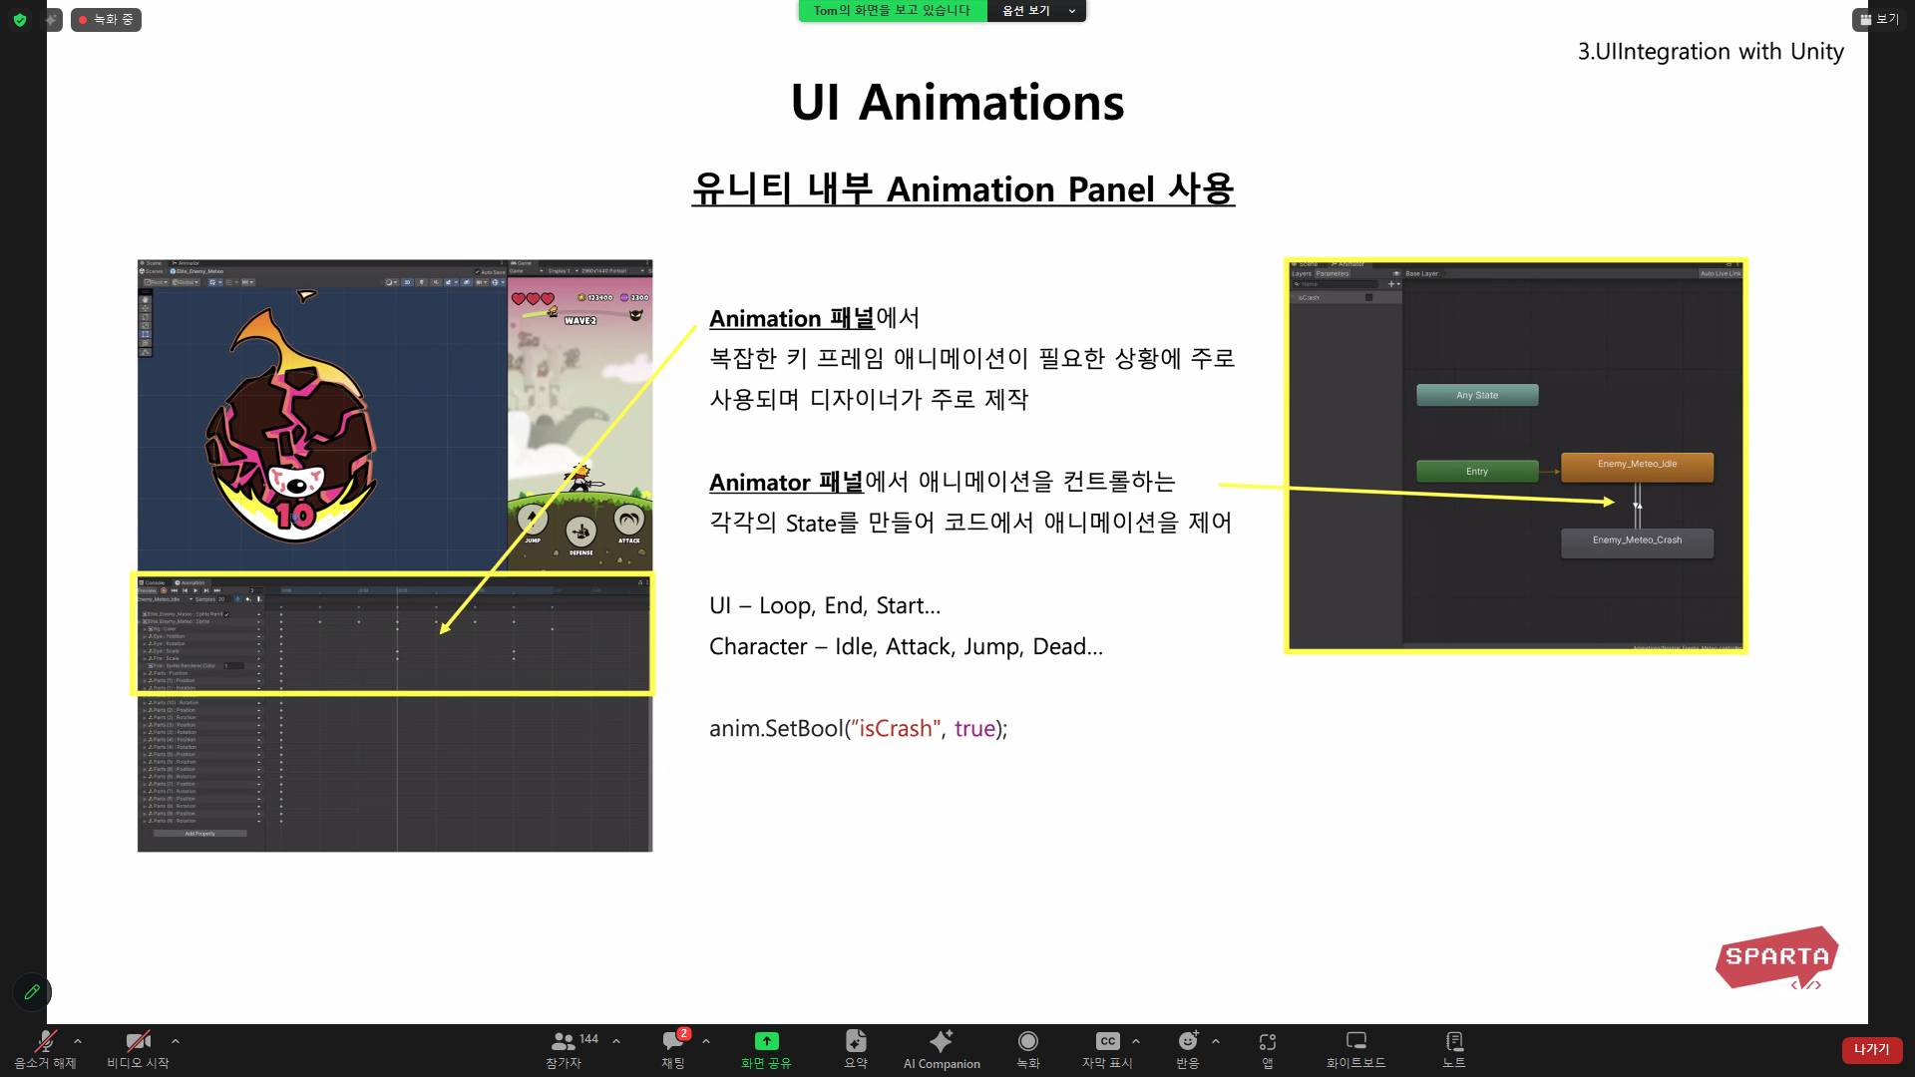The height and width of the screenshot is (1077, 1915).
Task: Click the red leave meeting button
Action: [1871, 1049]
